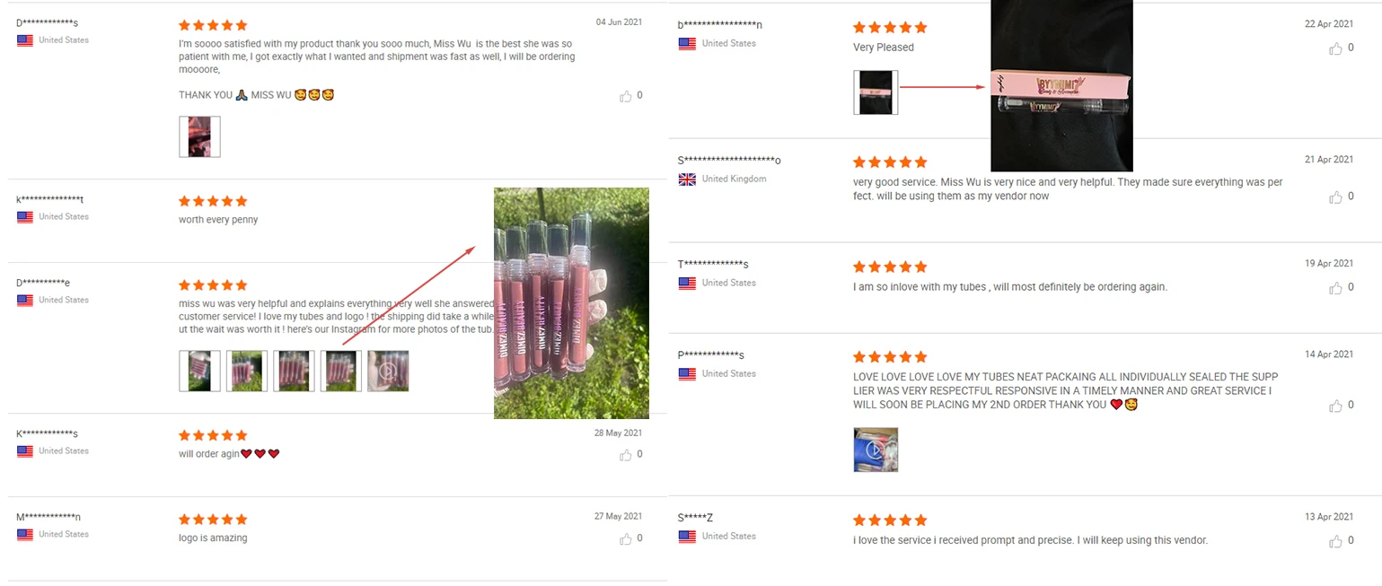The image size is (1382, 586).
Task: Like the United Kingdom reviewer's comment
Action: point(1335,197)
